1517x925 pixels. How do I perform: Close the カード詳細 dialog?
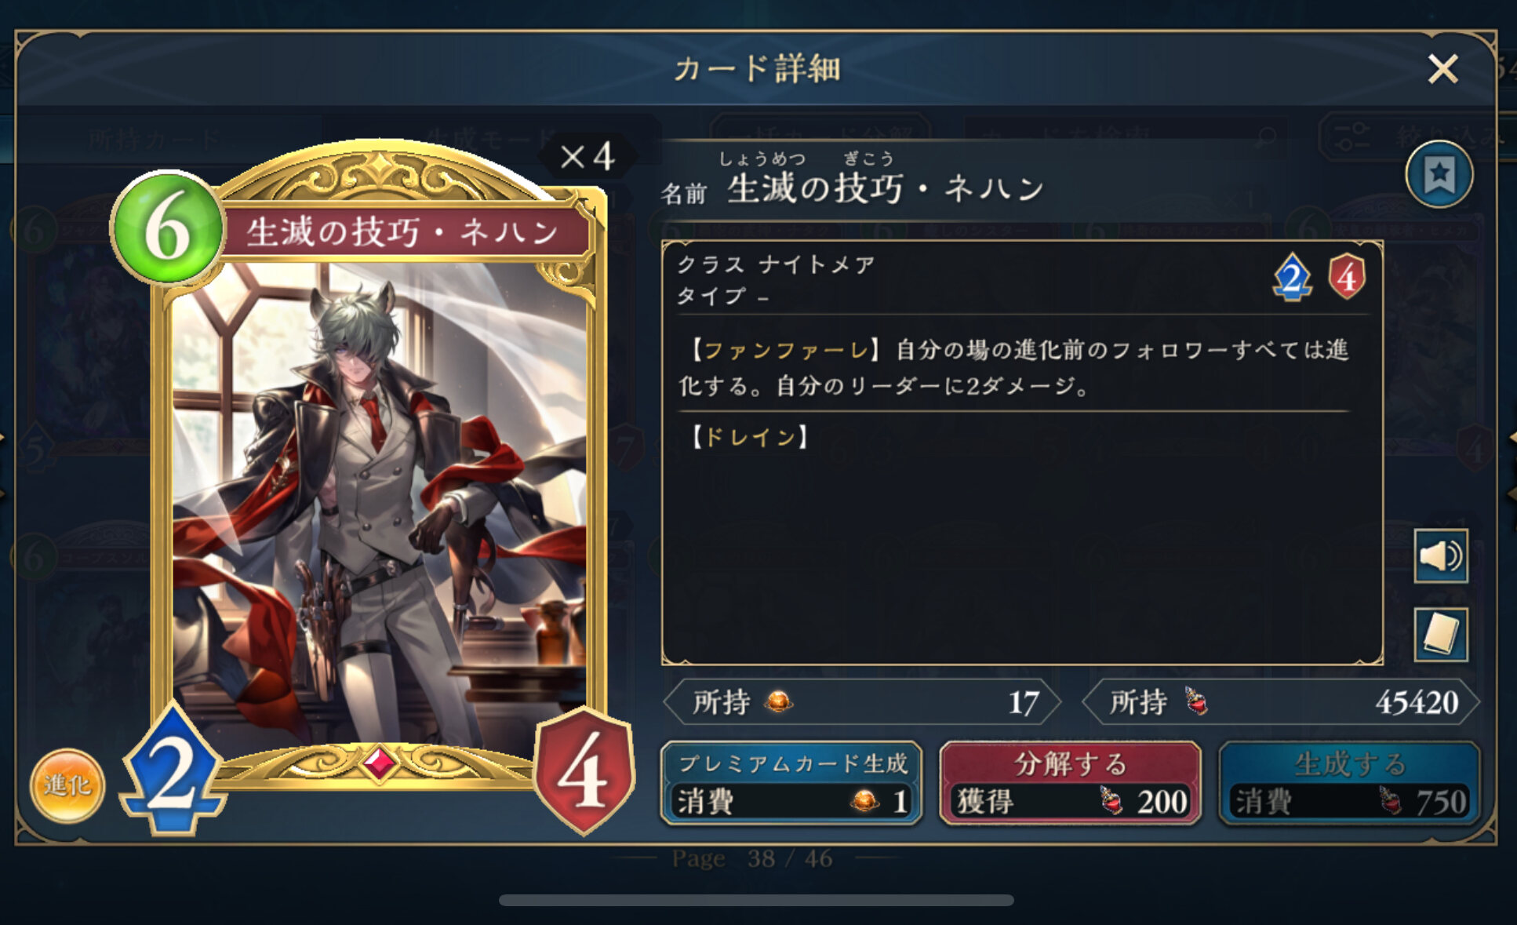pyautogui.click(x=1442, y=69)
